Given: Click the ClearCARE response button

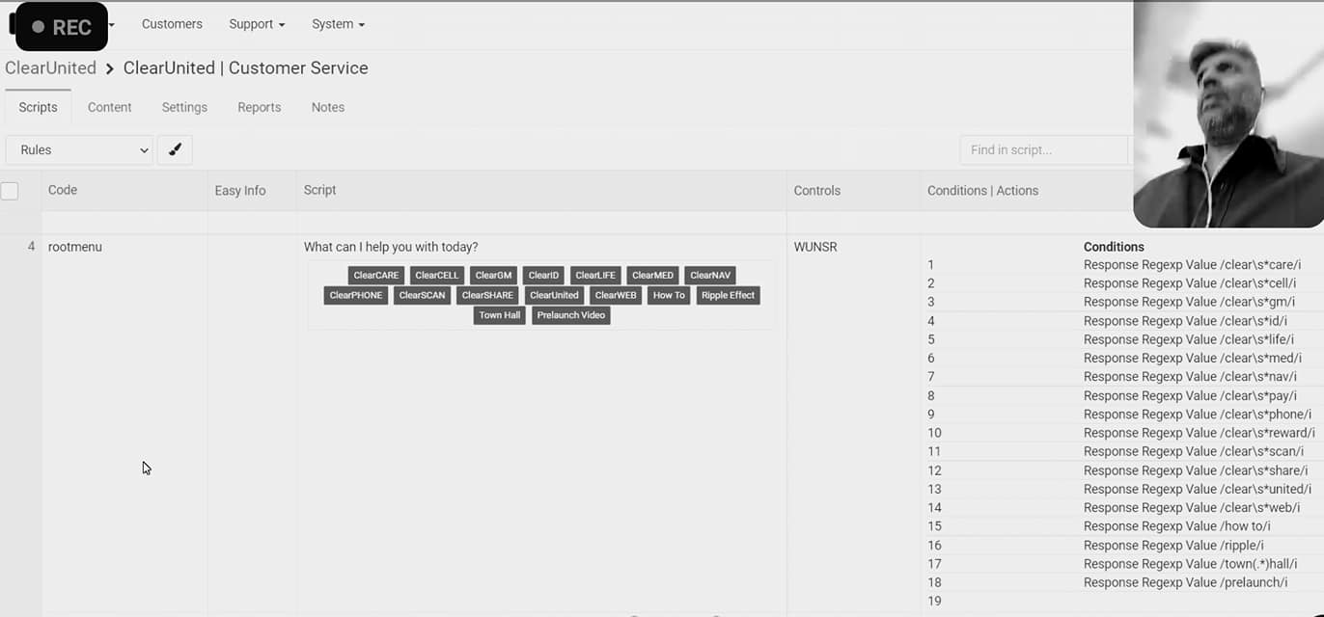Looking at the screenshot, I should tap(375, 276).
